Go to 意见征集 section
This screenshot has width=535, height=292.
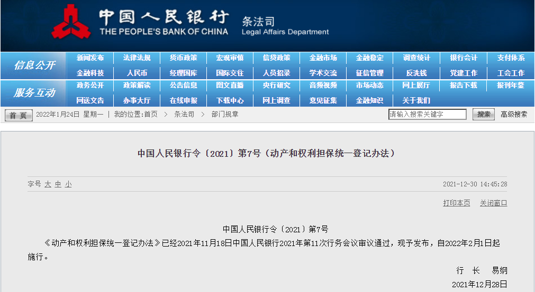tap(323, 100)
